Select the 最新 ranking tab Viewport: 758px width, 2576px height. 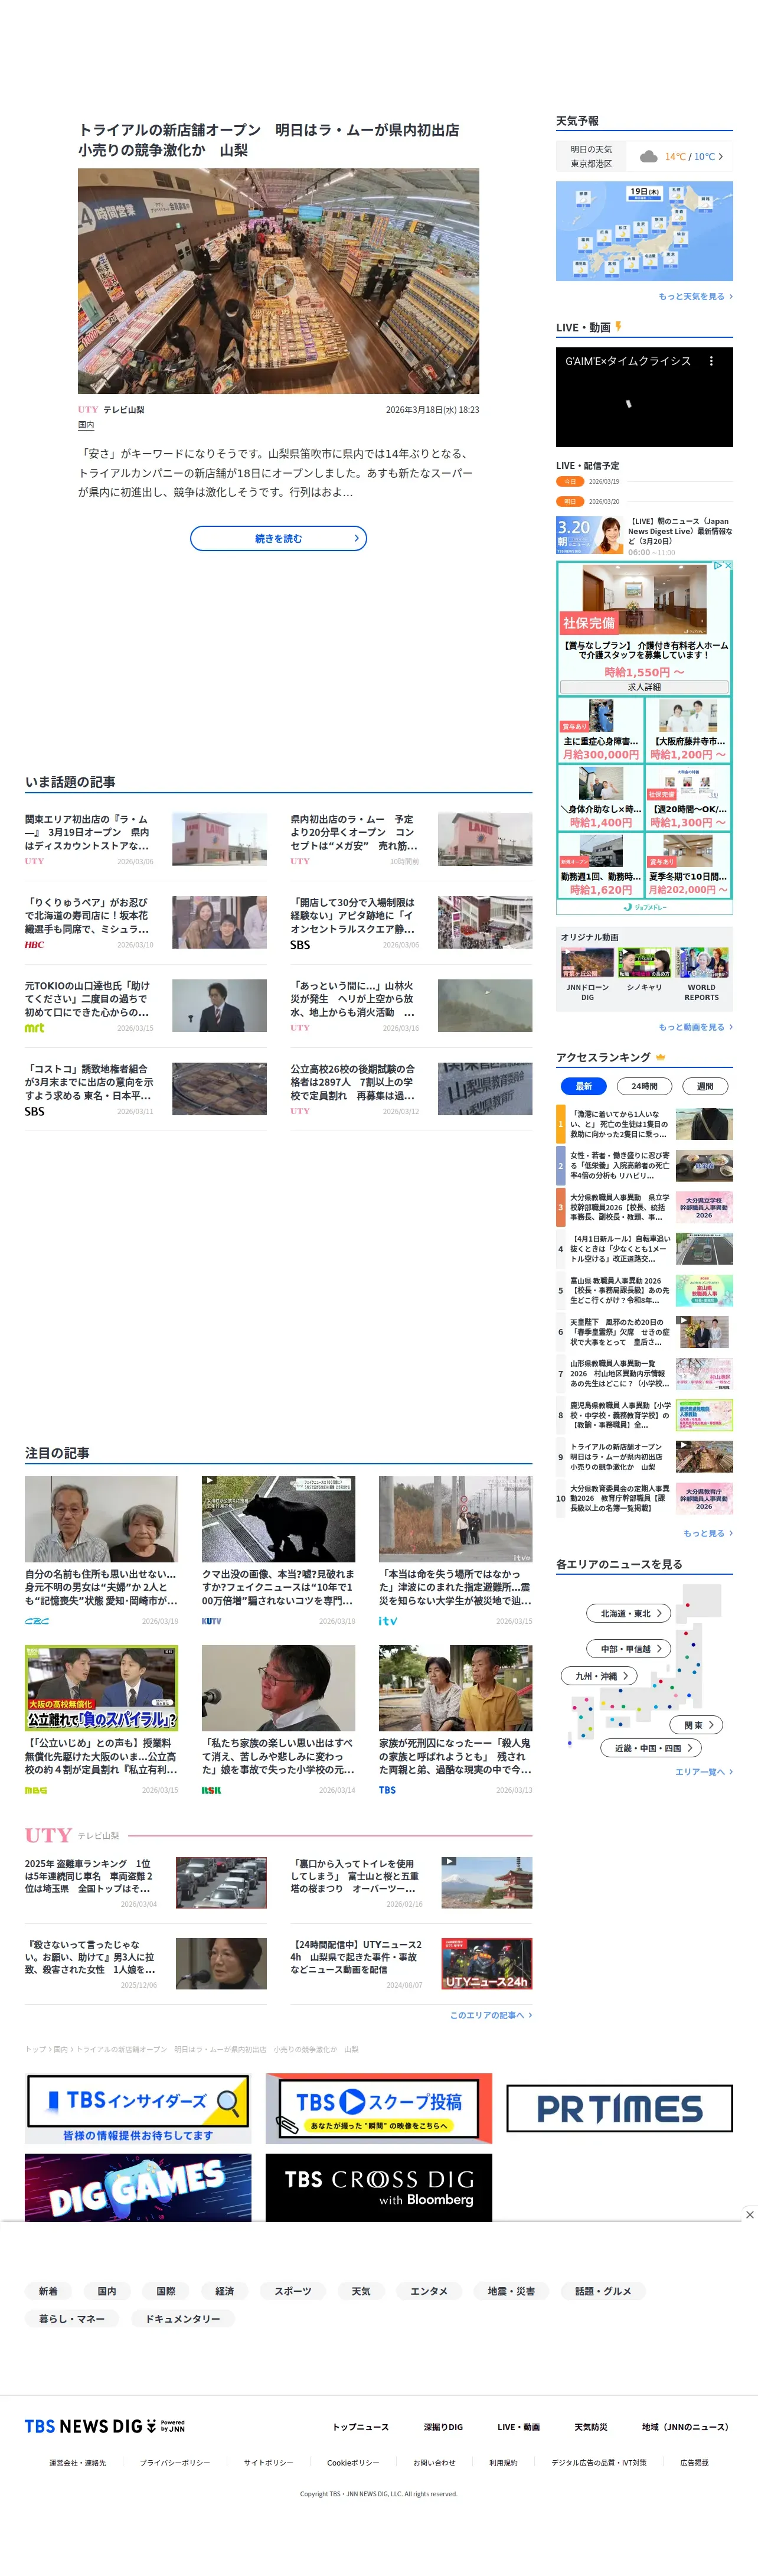[584, 1086]
